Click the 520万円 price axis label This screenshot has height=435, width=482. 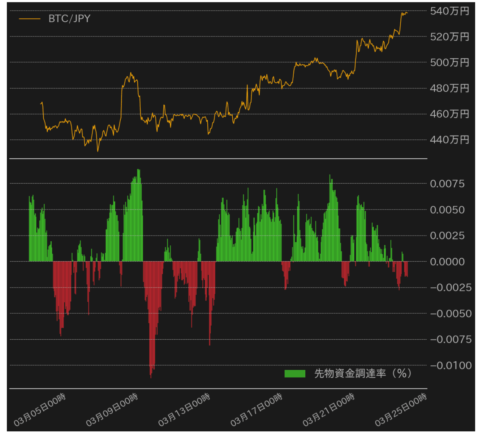point(449,37)
